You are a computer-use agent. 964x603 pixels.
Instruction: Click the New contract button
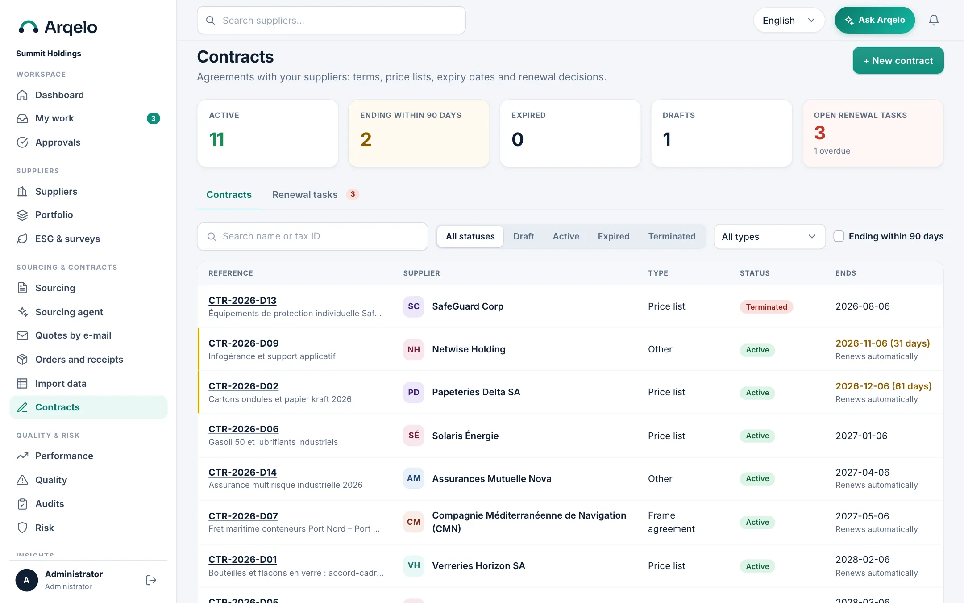(x=898, y=60)
